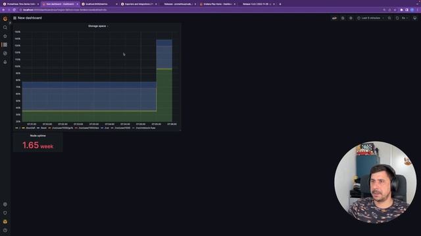The image size is (421, 236).
Task: Click the browser extensions puzzle icon
Action: (401, 10)
